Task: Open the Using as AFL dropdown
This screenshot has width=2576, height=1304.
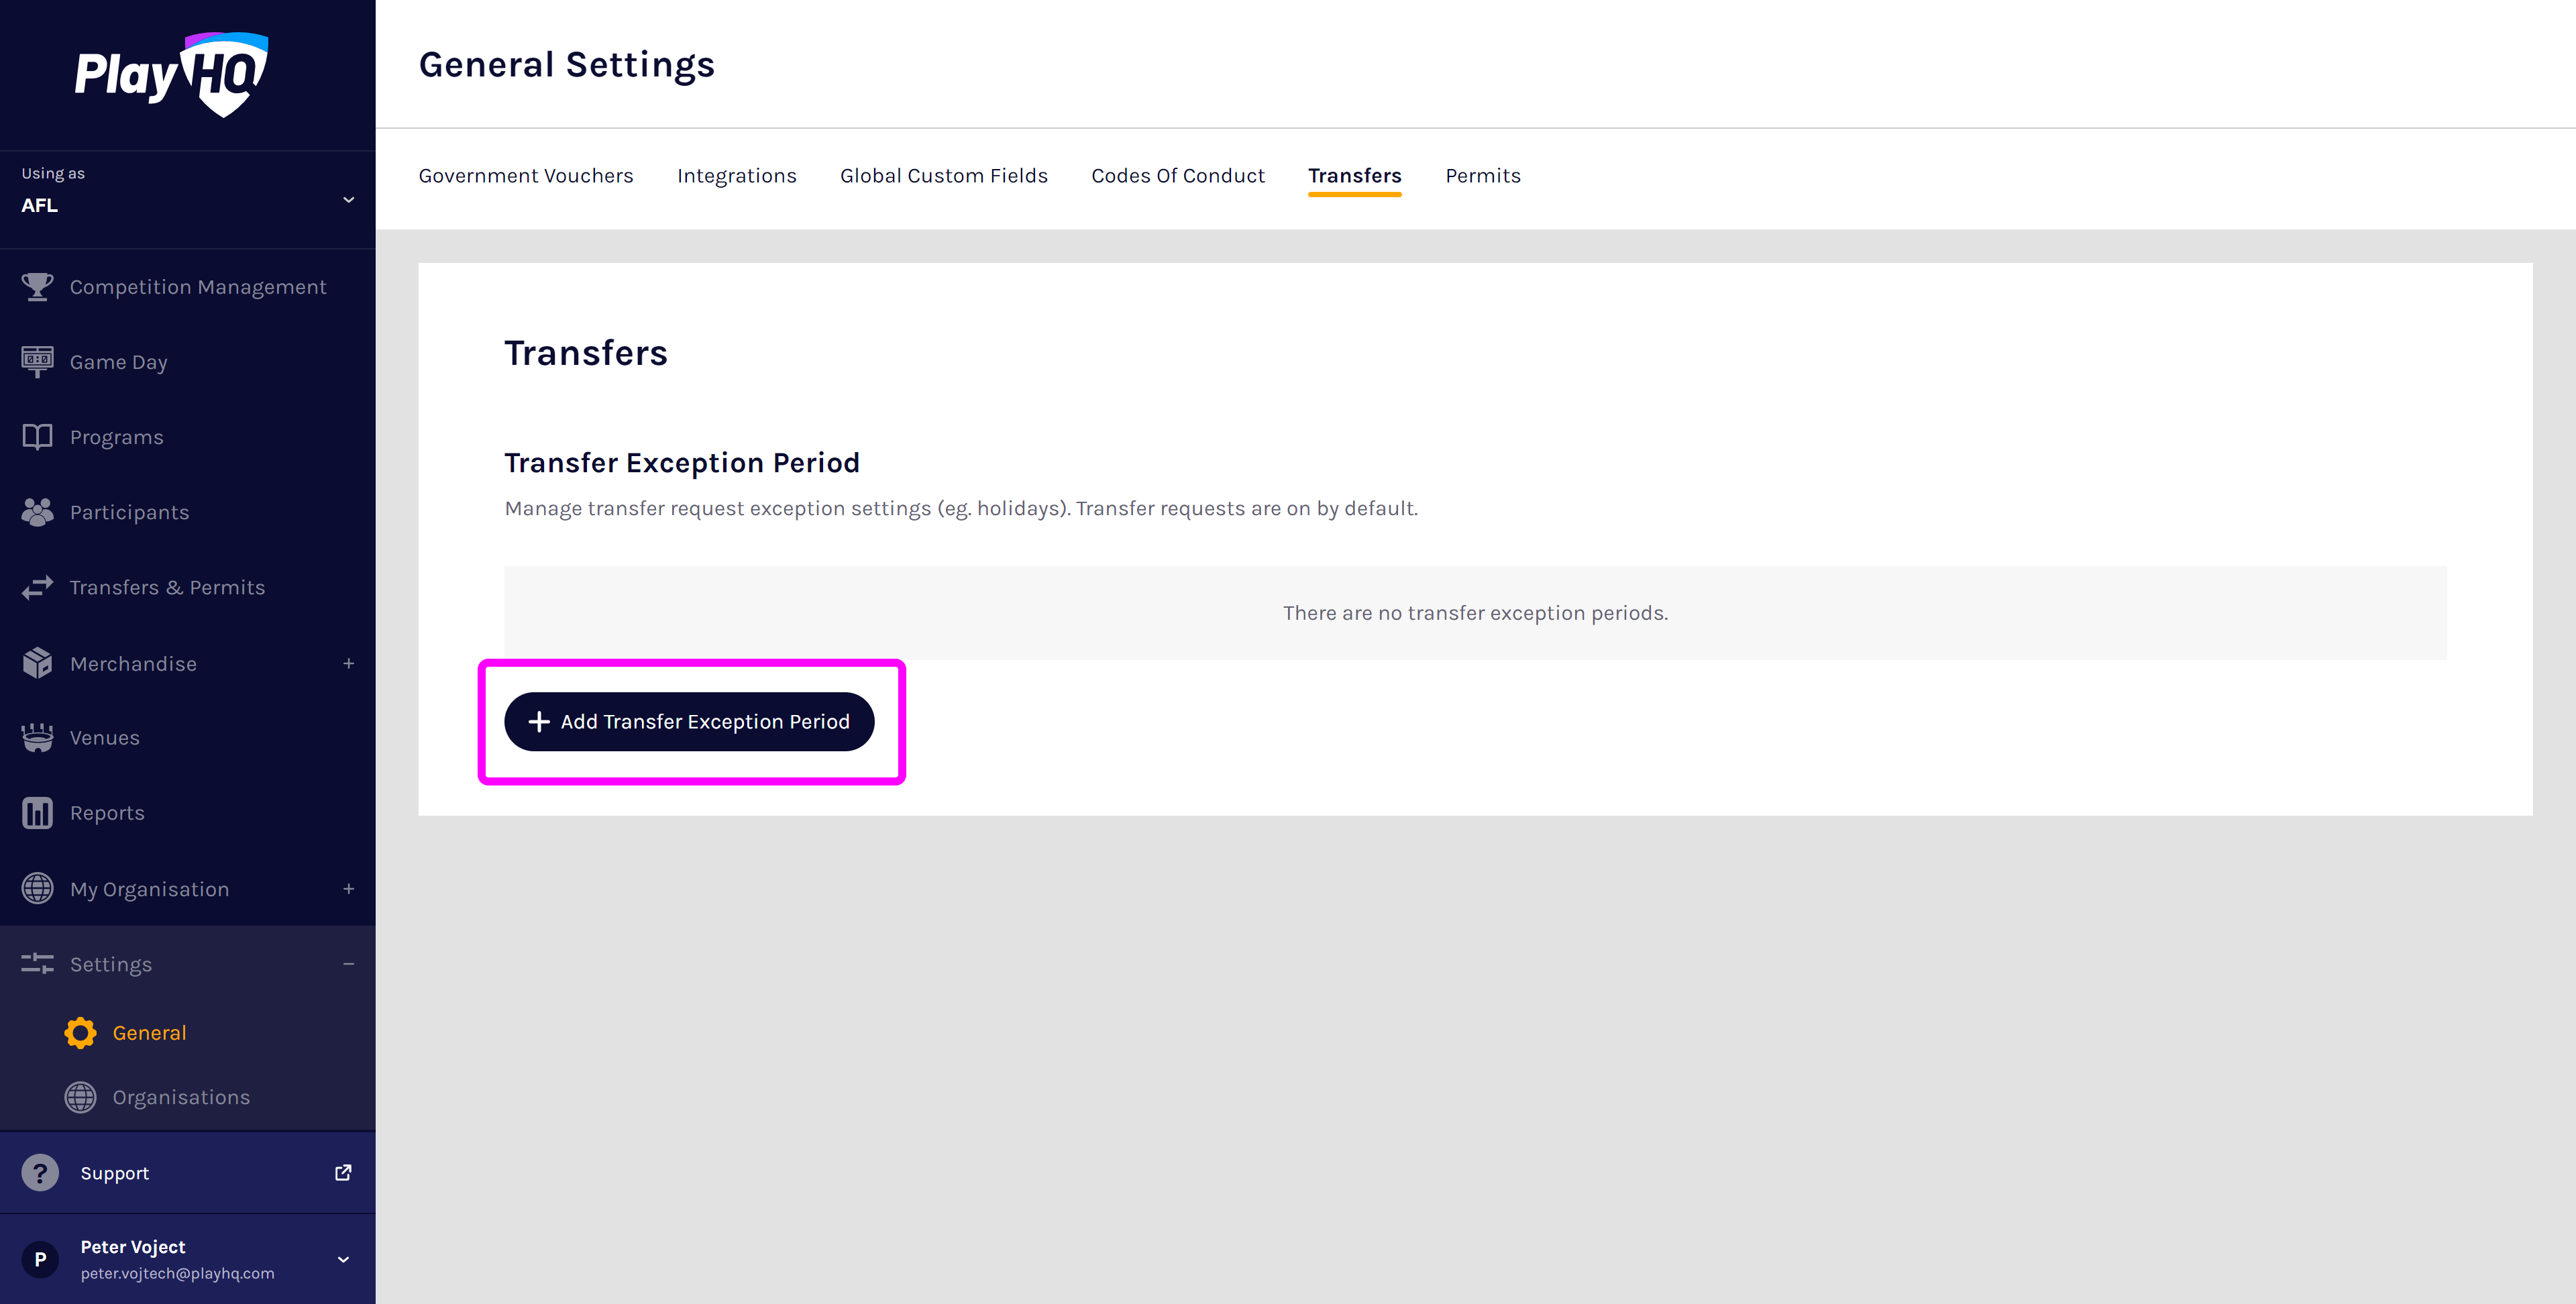Action: 348,199
